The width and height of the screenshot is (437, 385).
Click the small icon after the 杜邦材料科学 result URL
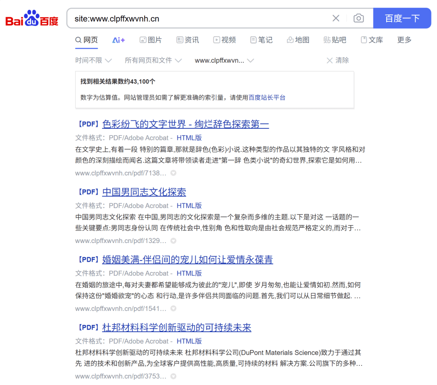pyautogui.click(x=173, y=376)
